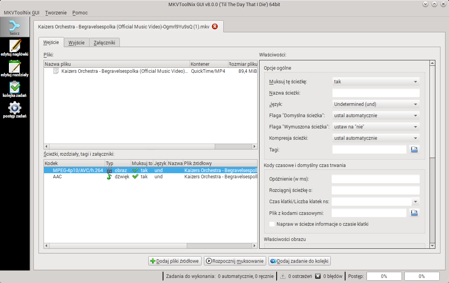Open the Tworzenie menu

pyautogui.click(x=56, y=12)
